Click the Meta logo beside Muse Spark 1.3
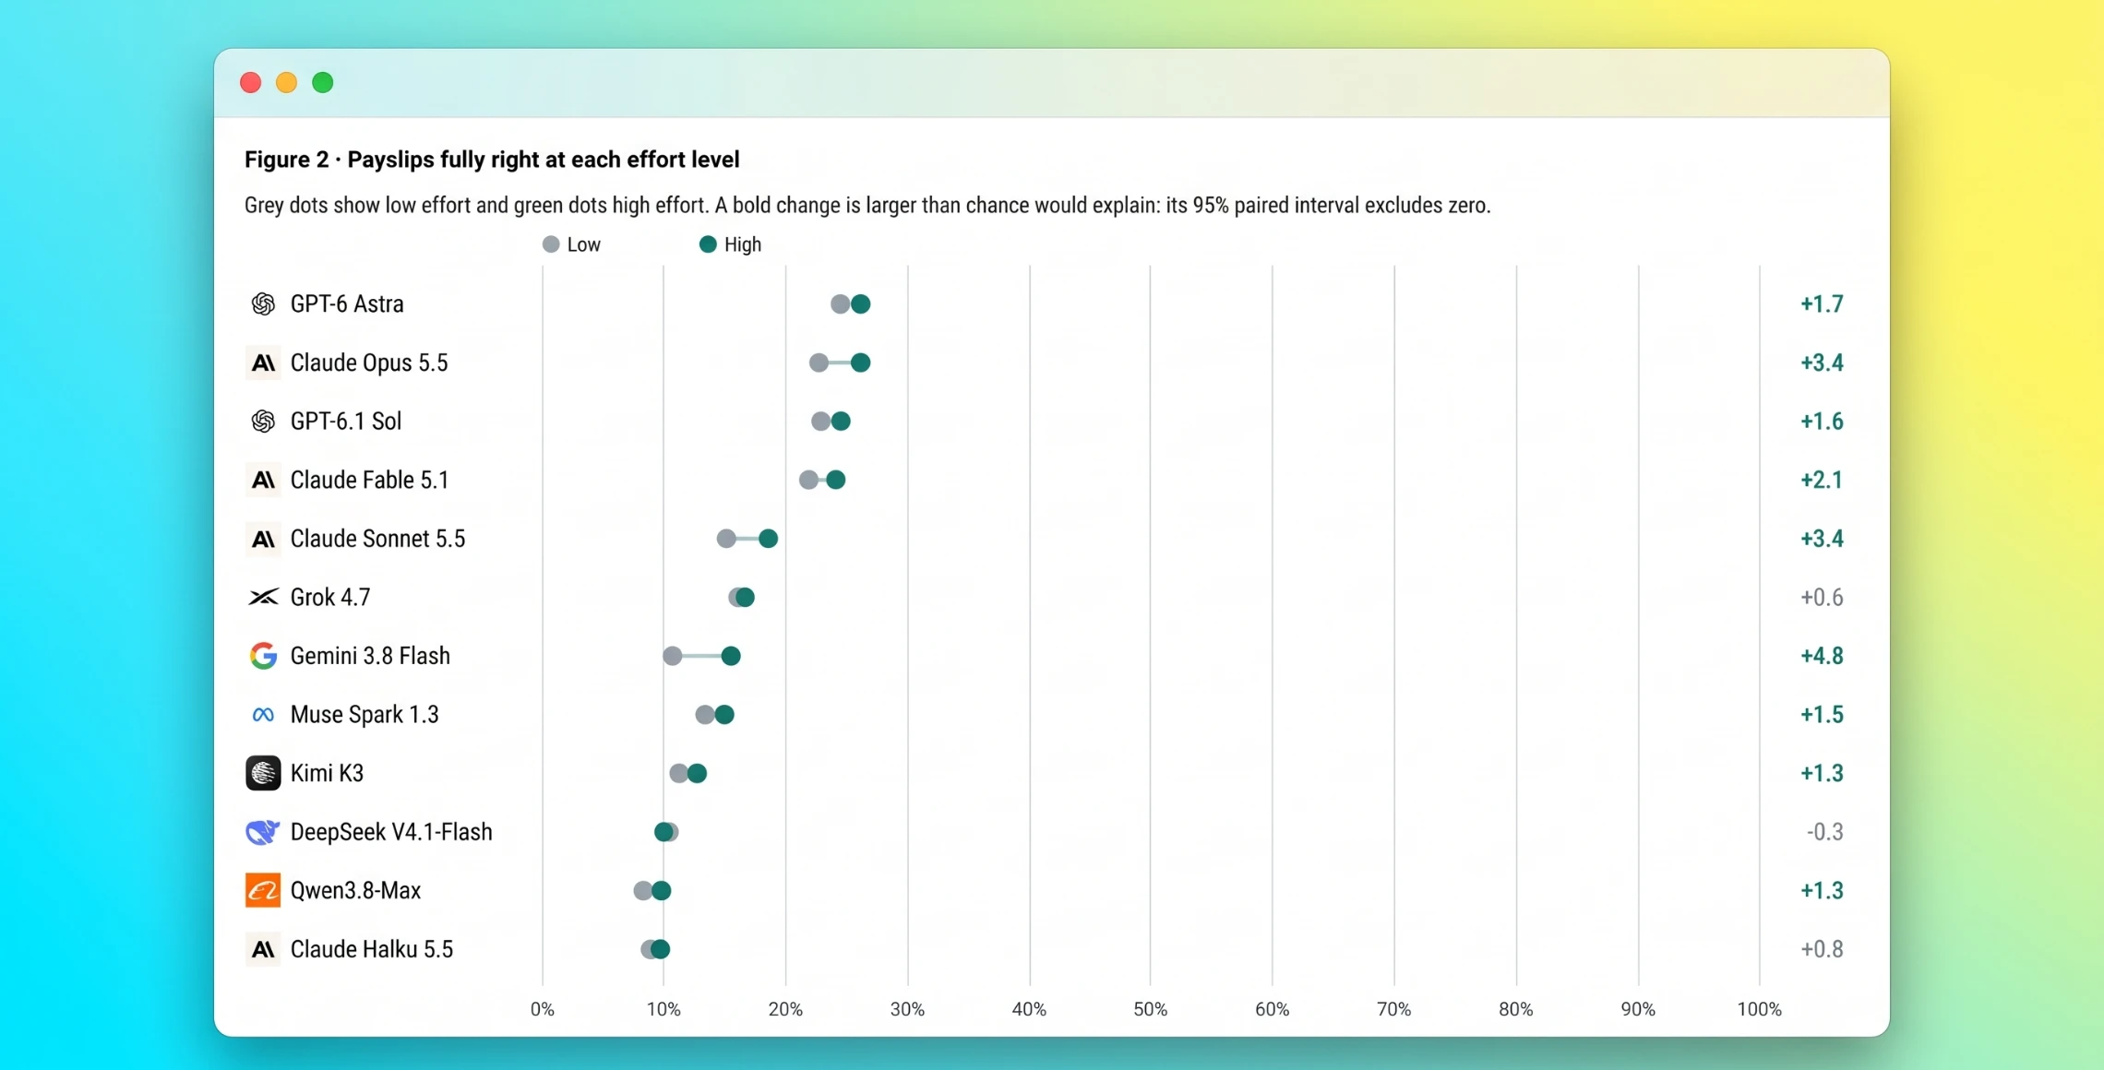Image resolution: width=2104 pixels, height=1070 pixels. coord(263,715)
